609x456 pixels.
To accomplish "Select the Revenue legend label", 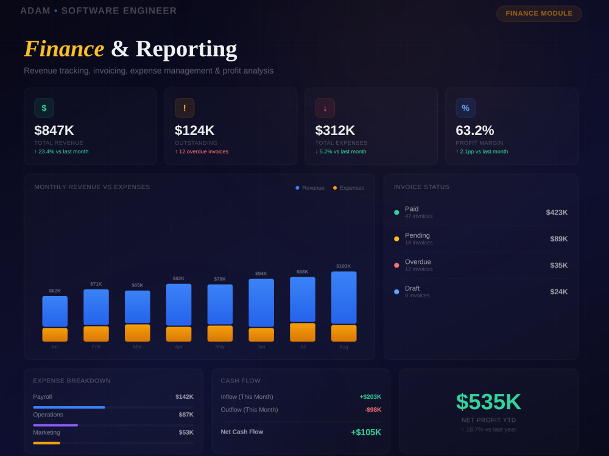I will coord(314,188).
